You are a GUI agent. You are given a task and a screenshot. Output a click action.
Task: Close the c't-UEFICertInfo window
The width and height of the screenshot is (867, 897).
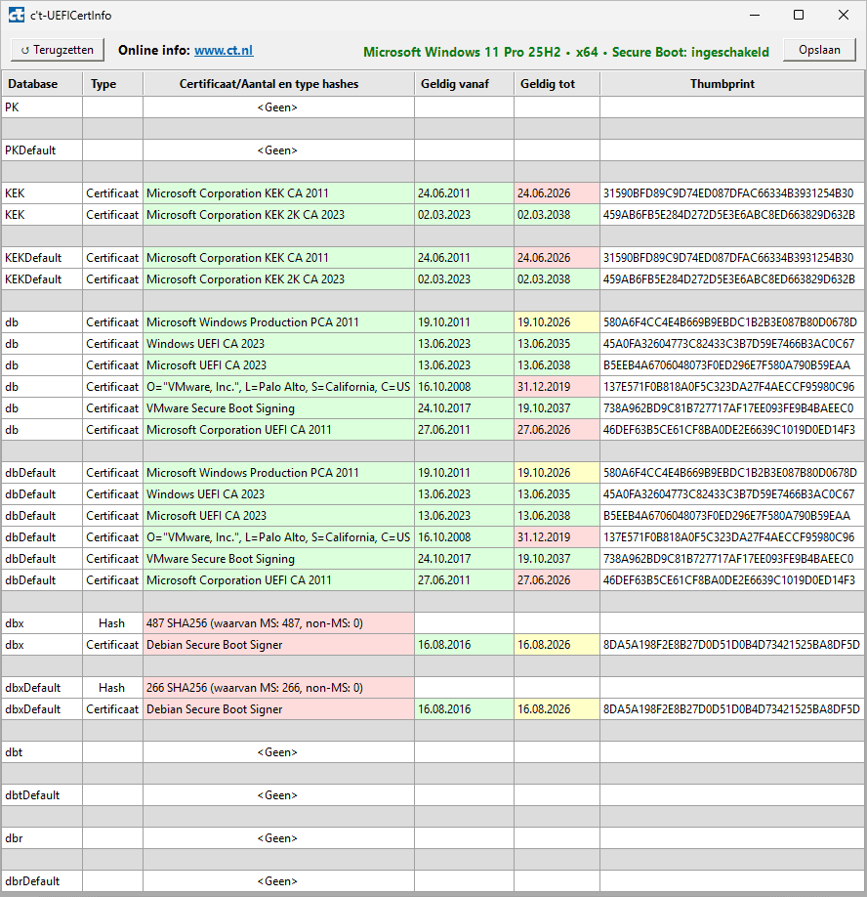[843, 15]
